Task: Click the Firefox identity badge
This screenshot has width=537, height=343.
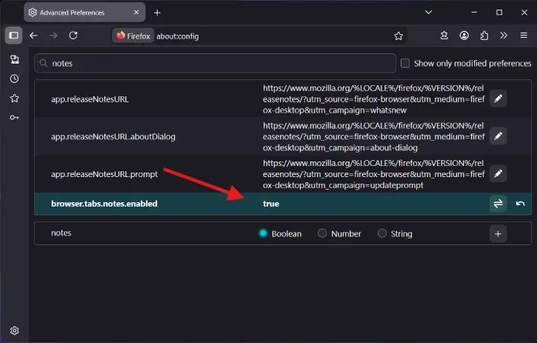Action: [x=133, y=36]
